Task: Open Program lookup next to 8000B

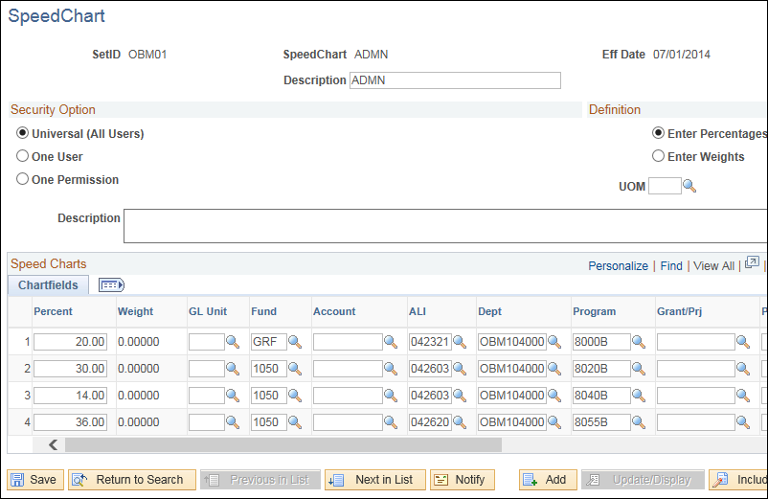Action: click(639, 342)
